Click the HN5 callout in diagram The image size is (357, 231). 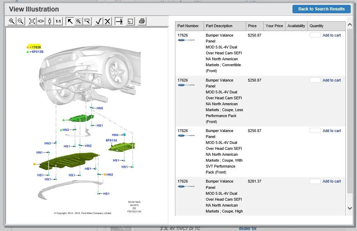[x=100, y=108]
